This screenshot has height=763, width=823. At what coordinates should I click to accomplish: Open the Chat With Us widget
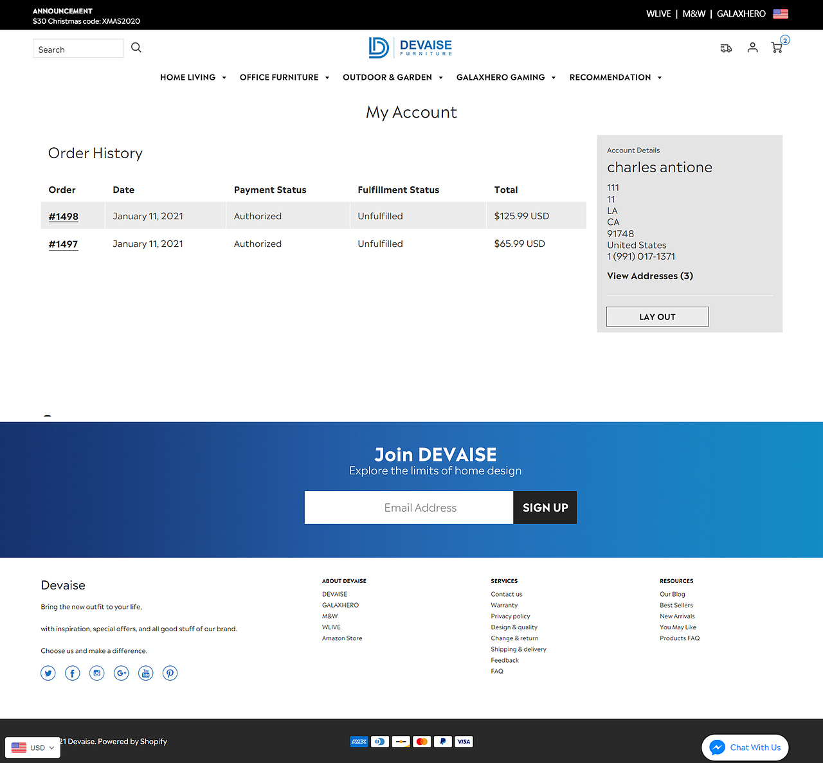pyautogui.click(x=745, y=748)
